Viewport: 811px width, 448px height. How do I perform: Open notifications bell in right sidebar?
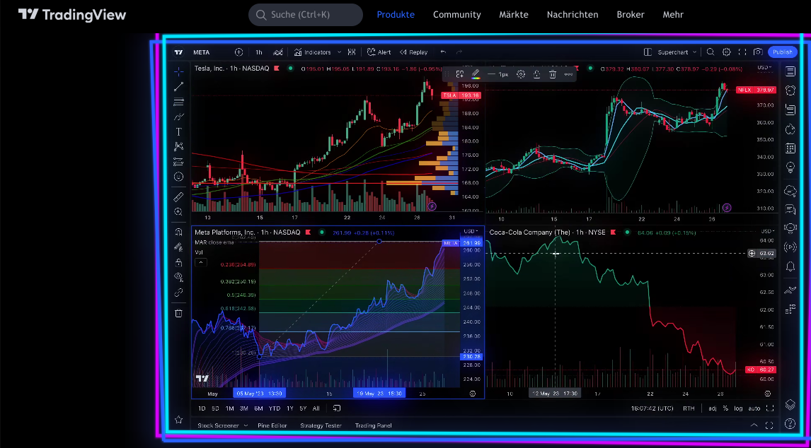click(790, 266)
